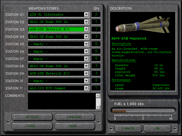The image size is (182, 136).
Task: Confirm the loadout with OK
Action: coord(157,128)
